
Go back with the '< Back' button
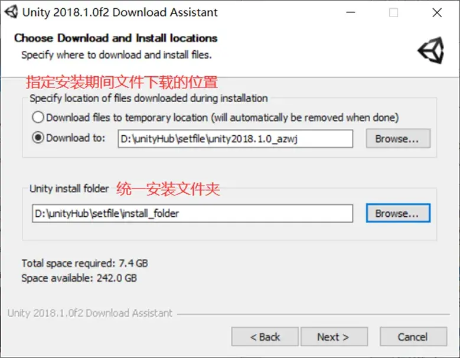pyautogui.click(x=265, y=337)
